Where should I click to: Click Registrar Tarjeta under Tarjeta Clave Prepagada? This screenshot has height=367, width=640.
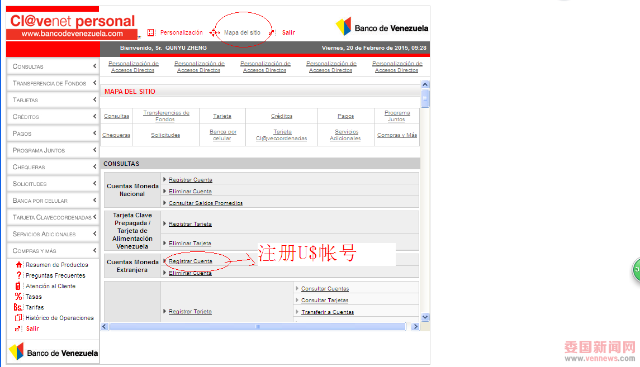click(190, 224)
